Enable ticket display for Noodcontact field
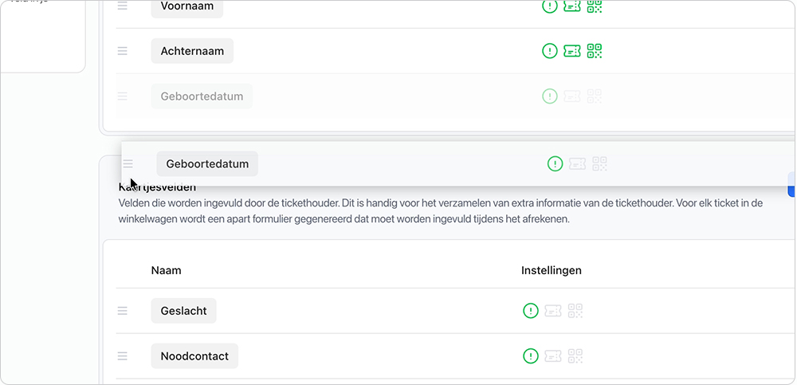 [553, 356]
